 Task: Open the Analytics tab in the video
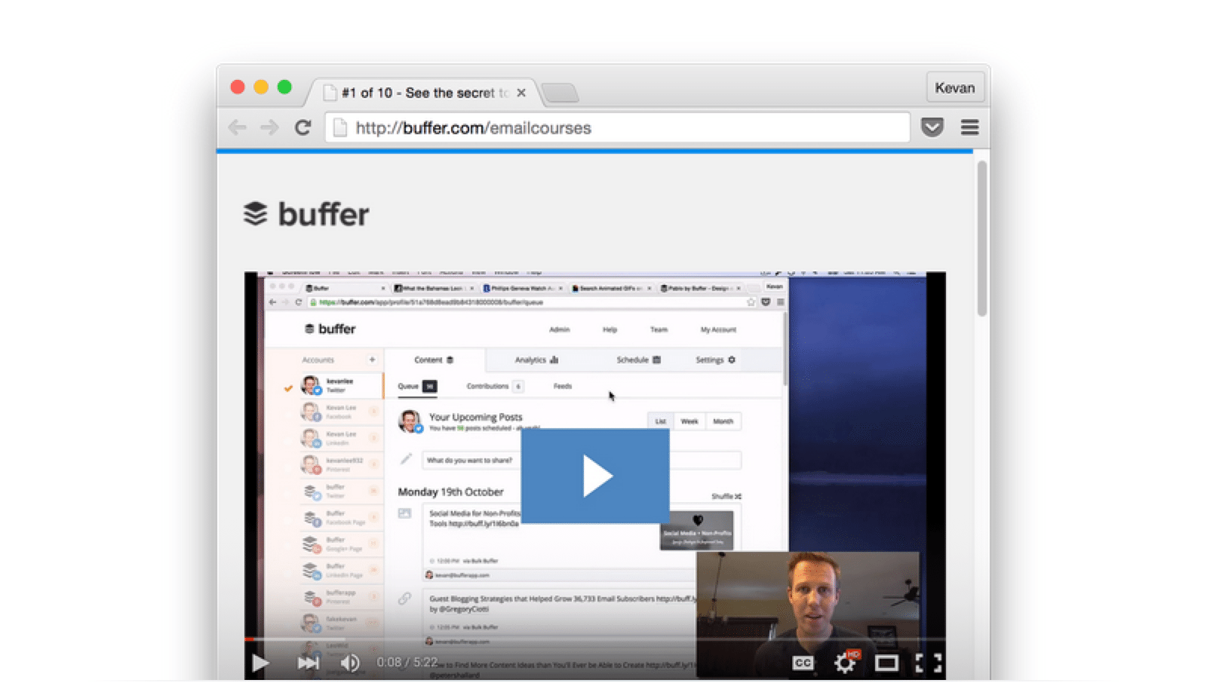[536, 360]
